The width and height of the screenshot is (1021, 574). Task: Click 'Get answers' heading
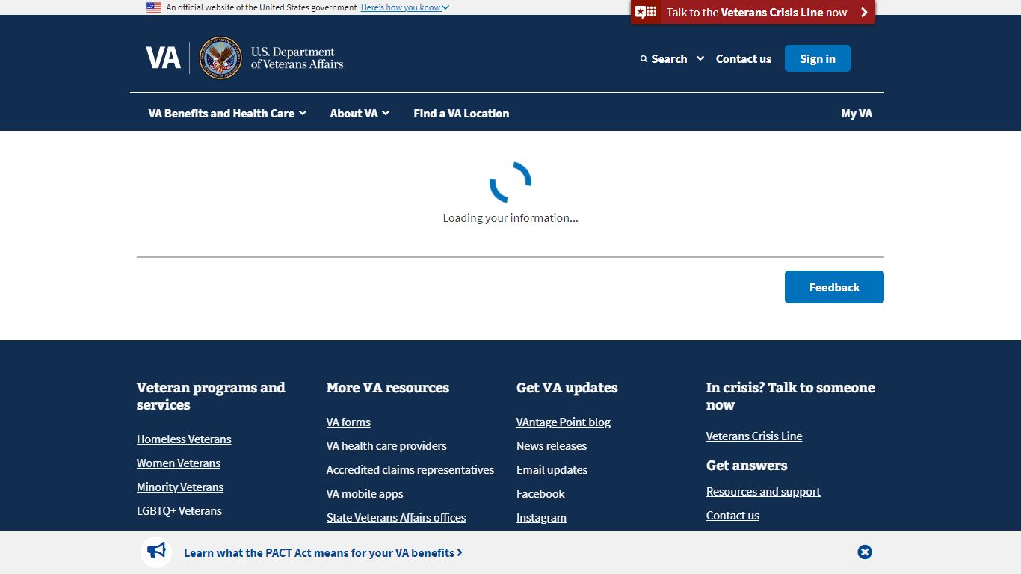tap(747, 466)
